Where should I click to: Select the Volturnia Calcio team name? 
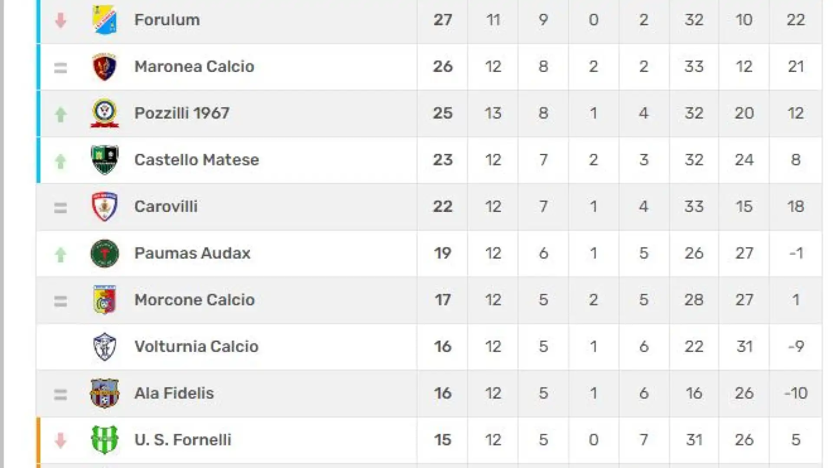[x=196, y=347]
